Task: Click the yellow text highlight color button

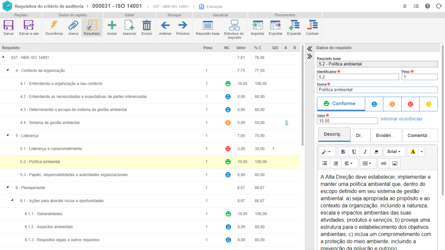Action: (x=413, y=151)
